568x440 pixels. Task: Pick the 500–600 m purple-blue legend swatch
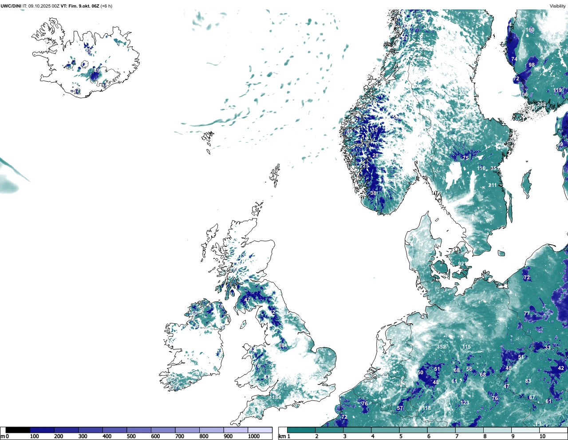139,430
